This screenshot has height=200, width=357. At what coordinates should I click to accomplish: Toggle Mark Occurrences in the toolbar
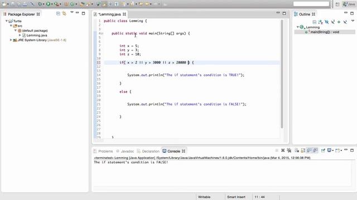[104, 4]
